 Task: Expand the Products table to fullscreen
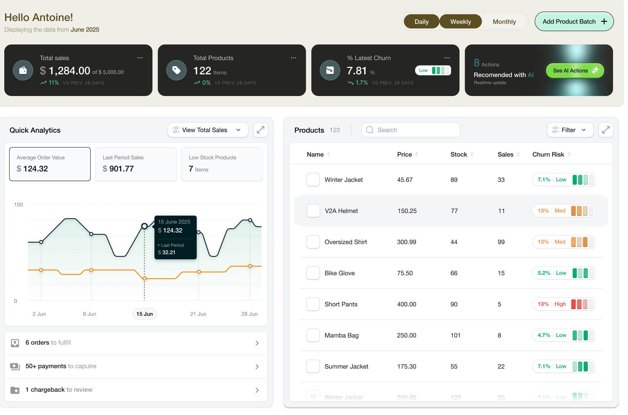(606, 130)
